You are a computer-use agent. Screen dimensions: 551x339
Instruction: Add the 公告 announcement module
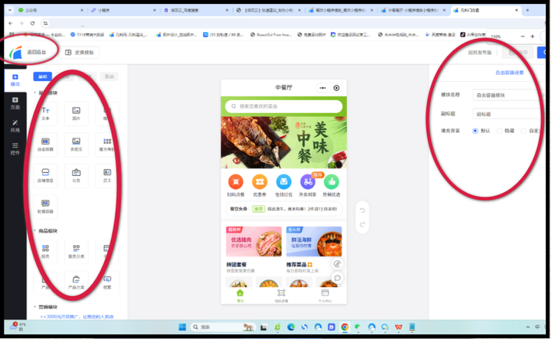[x=77, y=175]
